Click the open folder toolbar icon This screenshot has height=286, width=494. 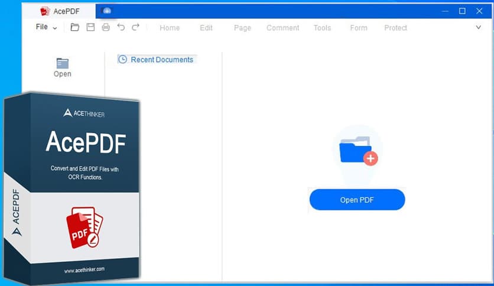click(x=74, y=27)
